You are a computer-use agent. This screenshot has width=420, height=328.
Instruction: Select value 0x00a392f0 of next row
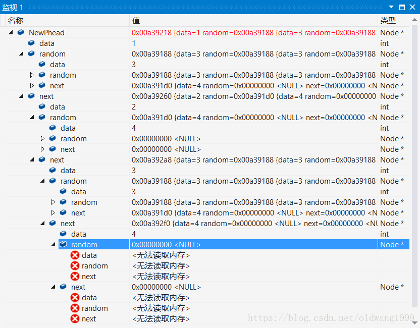pyautogui.click(x=253, y=224)
